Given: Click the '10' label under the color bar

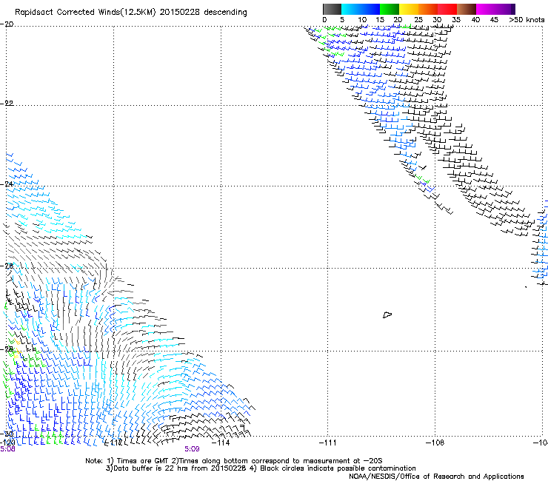Looking at the screenshot, I should coord(362,20).
